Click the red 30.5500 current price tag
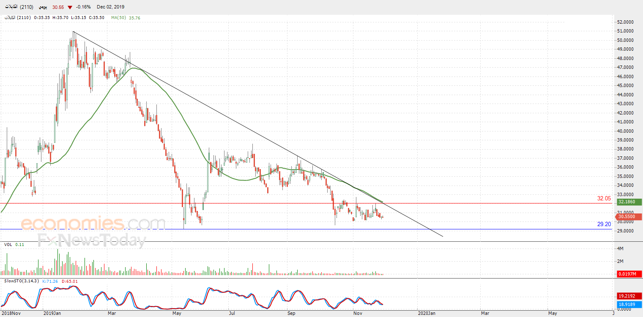Viewport: 643px width, 317px height. 629,217
